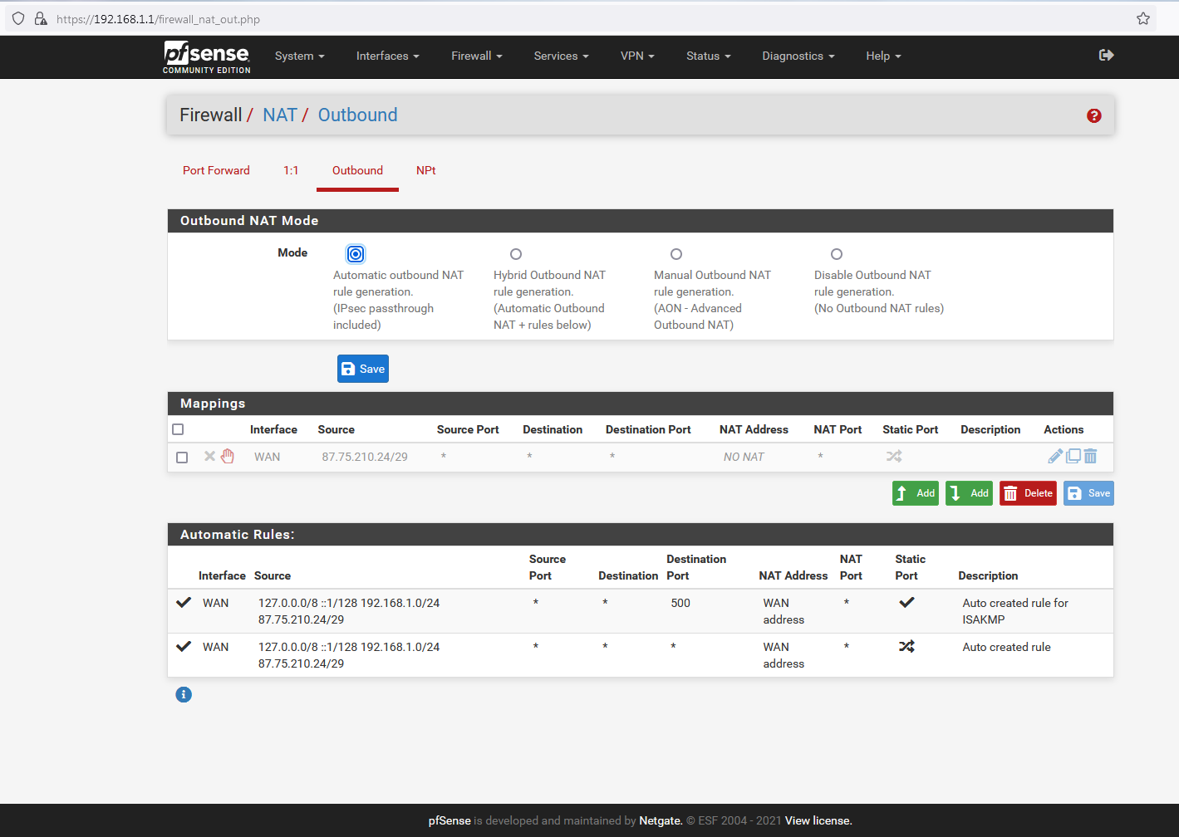Add a mapping to the bottom with down-arrow Add
Viewport: 1179px width, 837px height.
pos(969,493)
